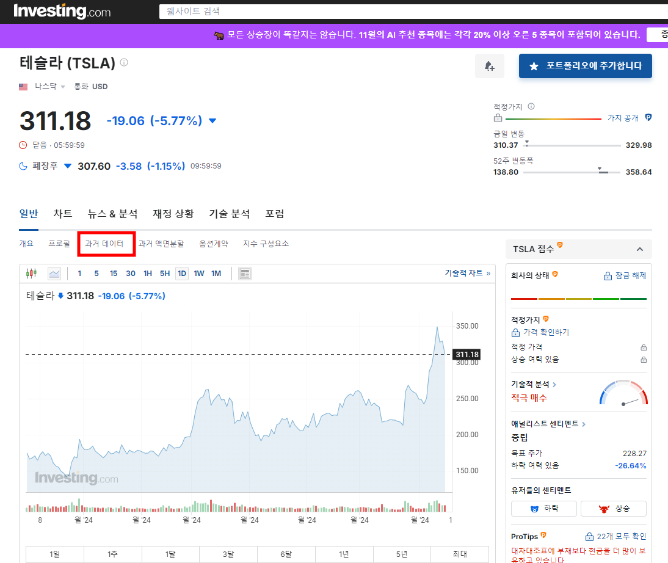668x563 pixels.
Task: Click 22개 모두 확인 link
Action: pyautogui.click(x=621, y=536)
